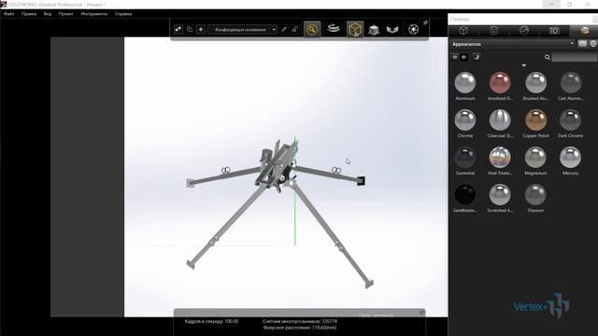Select the Mercury appearance ball
Screen dimensions: 598x336
tap(571, 157)
